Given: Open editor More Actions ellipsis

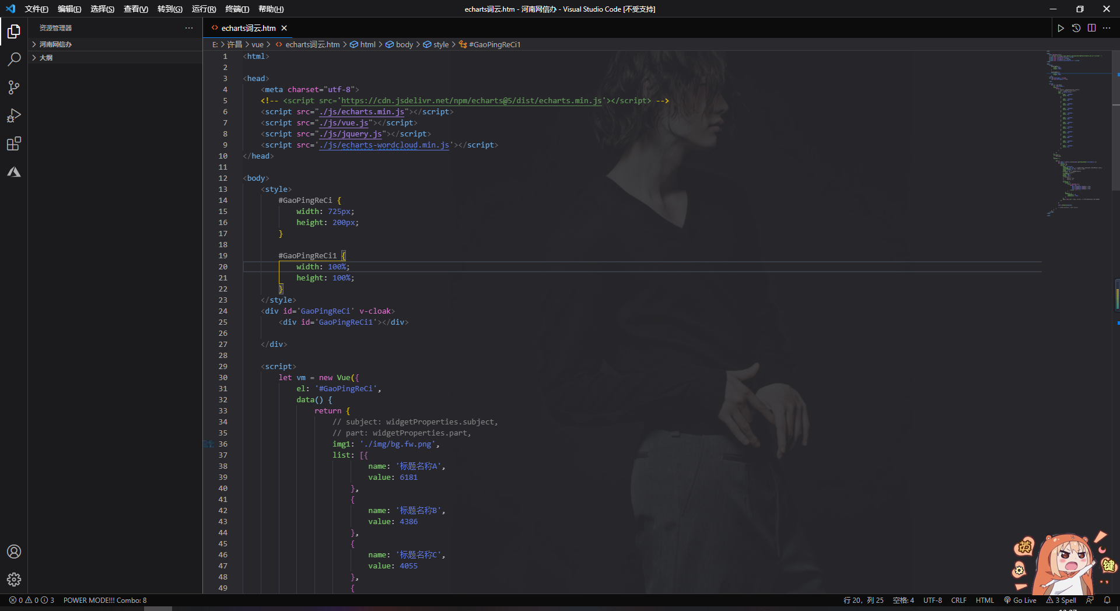Looking at the screenshot, I should tap(1107, 28).
